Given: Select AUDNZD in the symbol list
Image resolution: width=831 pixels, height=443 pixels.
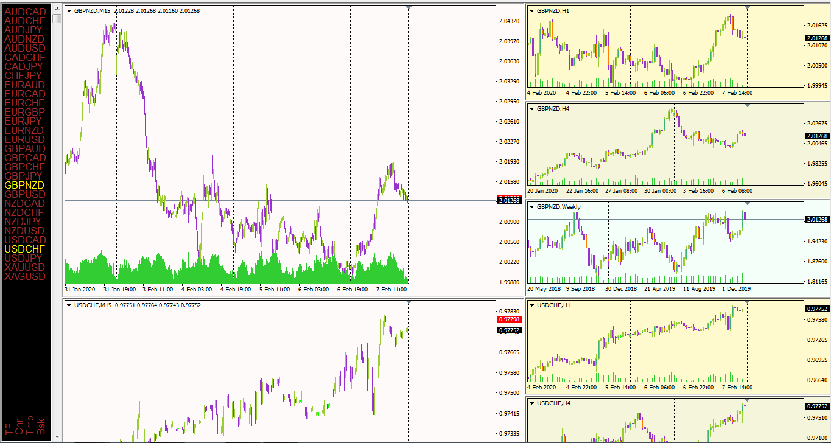Looking at the screenshot, I should click(x=24, y=39).
